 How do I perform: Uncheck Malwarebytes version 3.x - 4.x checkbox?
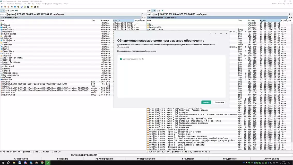[121, 59]
